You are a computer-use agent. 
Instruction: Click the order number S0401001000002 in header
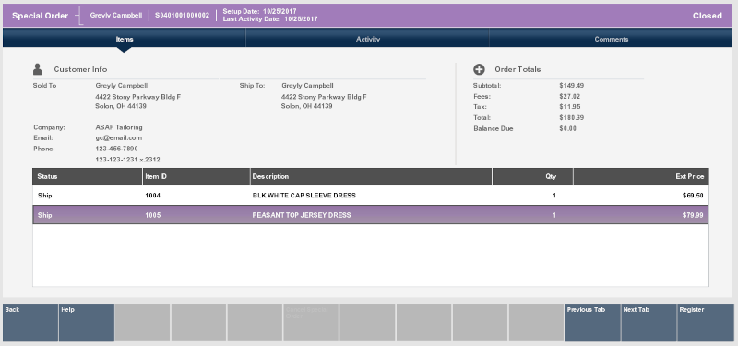coord(182,15)
